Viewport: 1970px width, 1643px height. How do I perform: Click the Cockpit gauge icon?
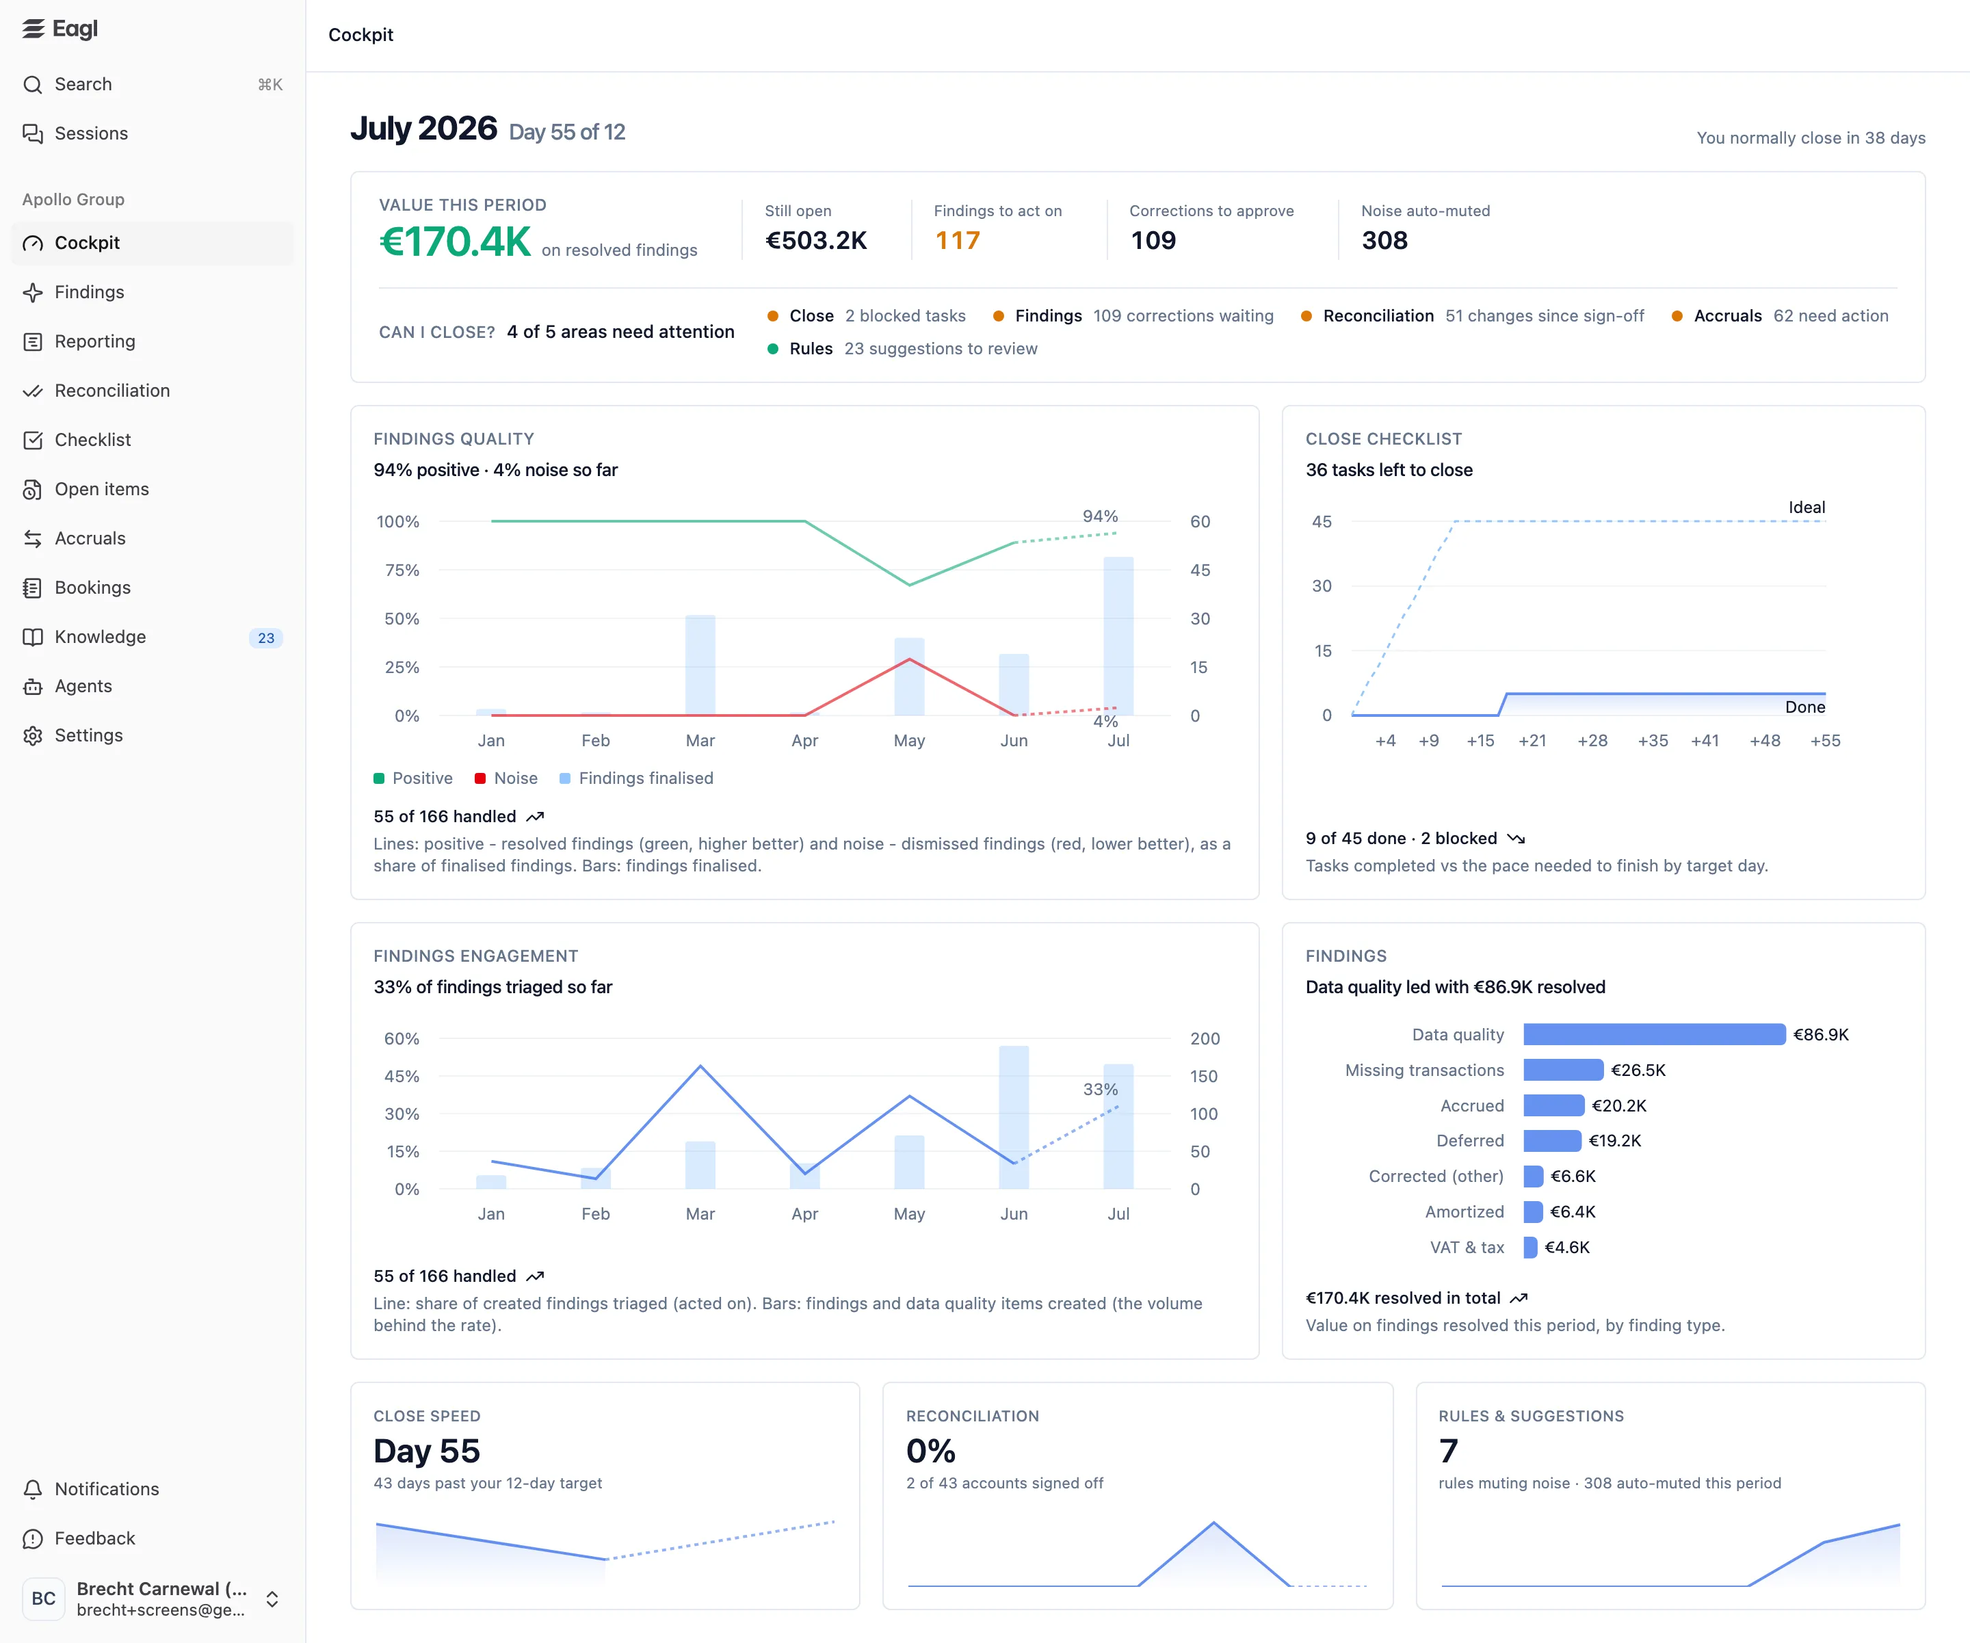pyautogui.click(x=33, y=243)
